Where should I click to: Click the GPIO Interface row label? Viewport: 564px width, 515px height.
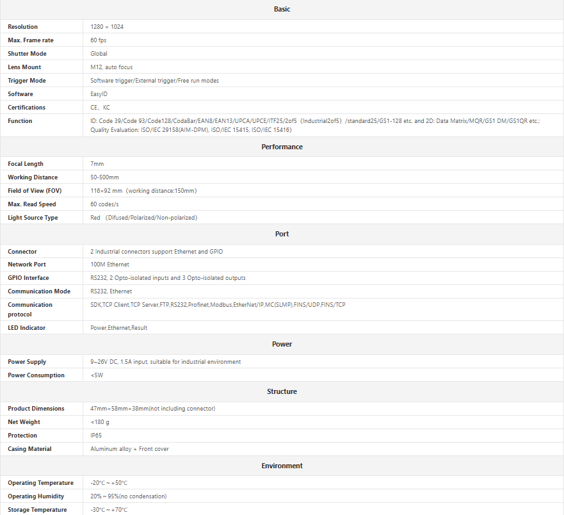point(28,278)
